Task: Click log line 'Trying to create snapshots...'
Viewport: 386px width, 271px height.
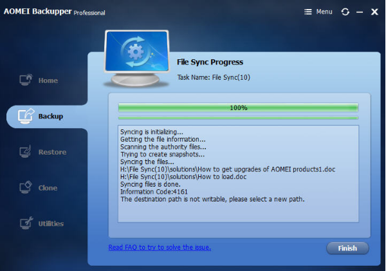Action: tap(162, 154)
